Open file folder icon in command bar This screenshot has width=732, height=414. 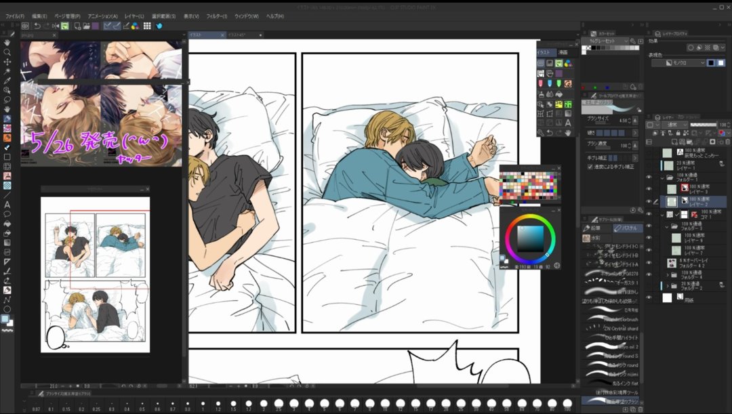click(x=86, y=26)
